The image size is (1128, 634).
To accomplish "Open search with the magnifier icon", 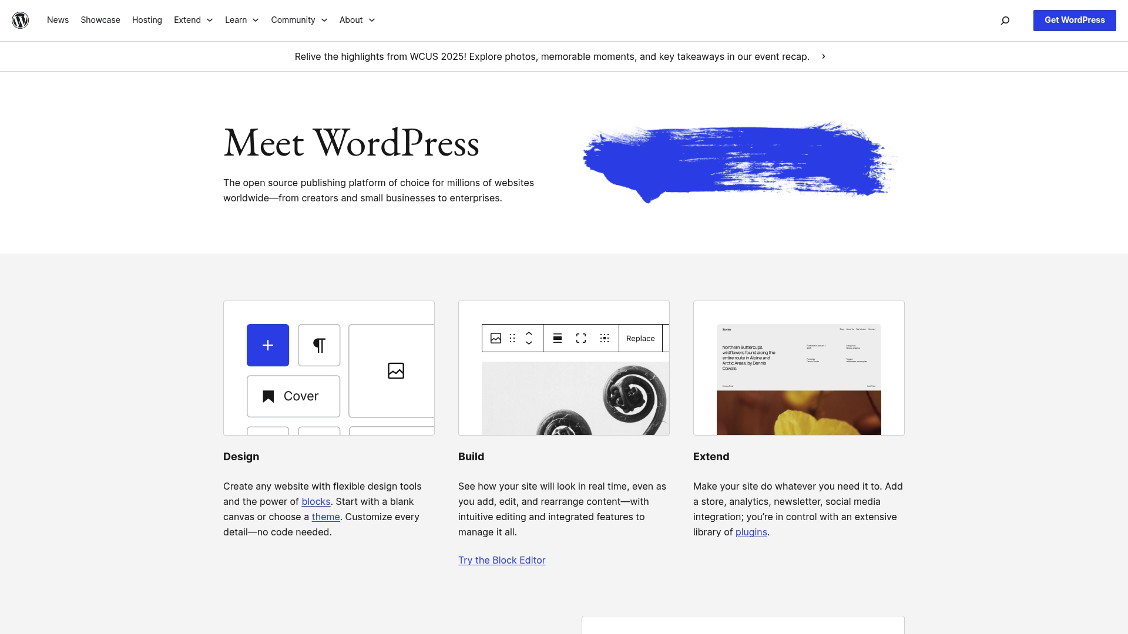I will pyautogui.click(x=1005, y=20).
